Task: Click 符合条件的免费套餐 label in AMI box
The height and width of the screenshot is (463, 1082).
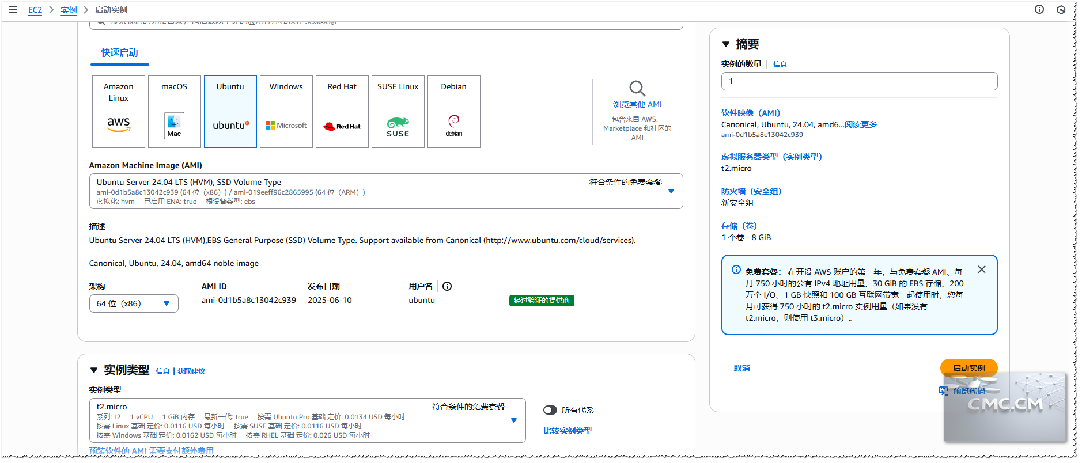Action: coord(626,182)
